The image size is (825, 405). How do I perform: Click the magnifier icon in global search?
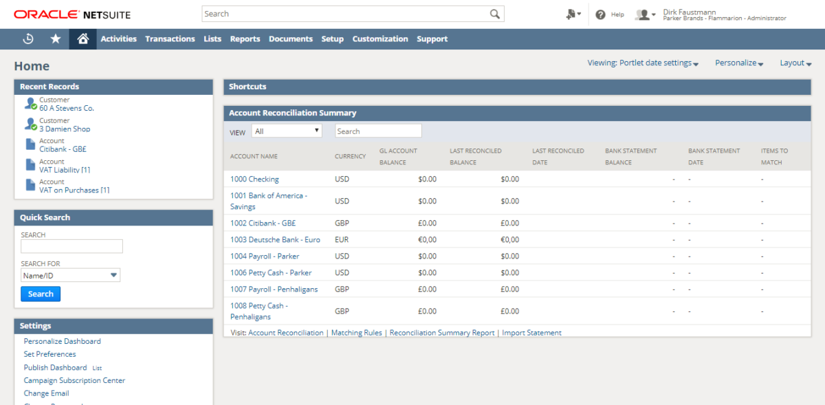(x=495, y=14)
